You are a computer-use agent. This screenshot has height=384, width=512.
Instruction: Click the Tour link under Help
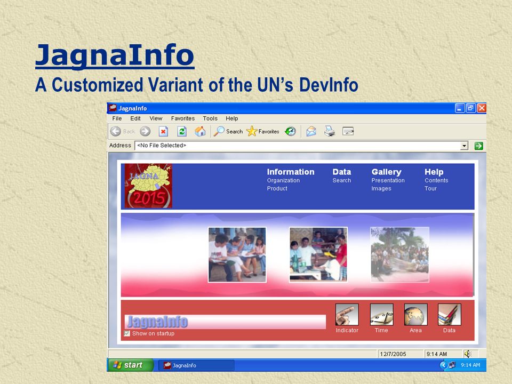[430, 188]
